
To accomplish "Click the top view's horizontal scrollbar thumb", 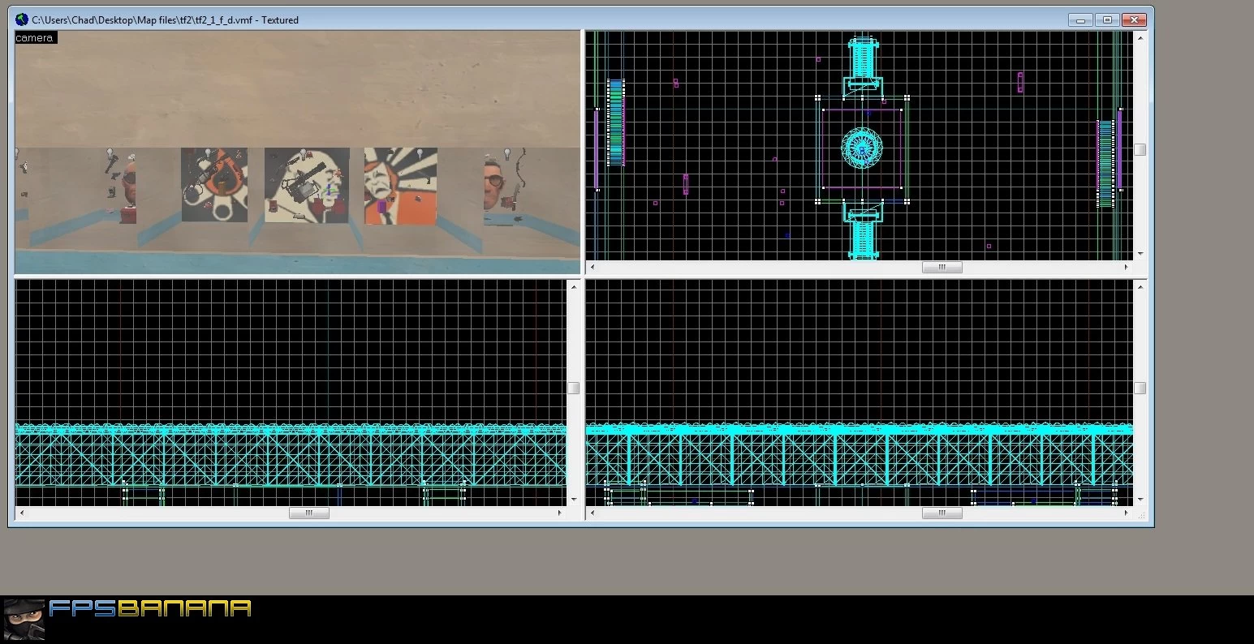I will (942, 267).
